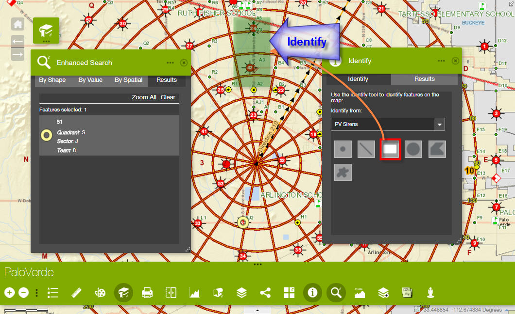Select the Results tab in Enhanced Search
The image size is (515, 314).
[x=167, y=80]
